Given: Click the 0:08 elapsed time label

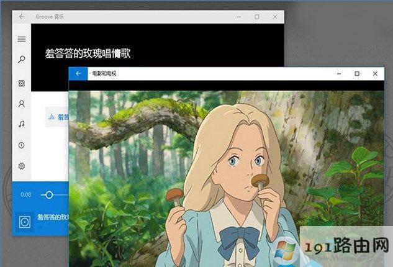Looking at the screenshot, I should click(26, 194).
